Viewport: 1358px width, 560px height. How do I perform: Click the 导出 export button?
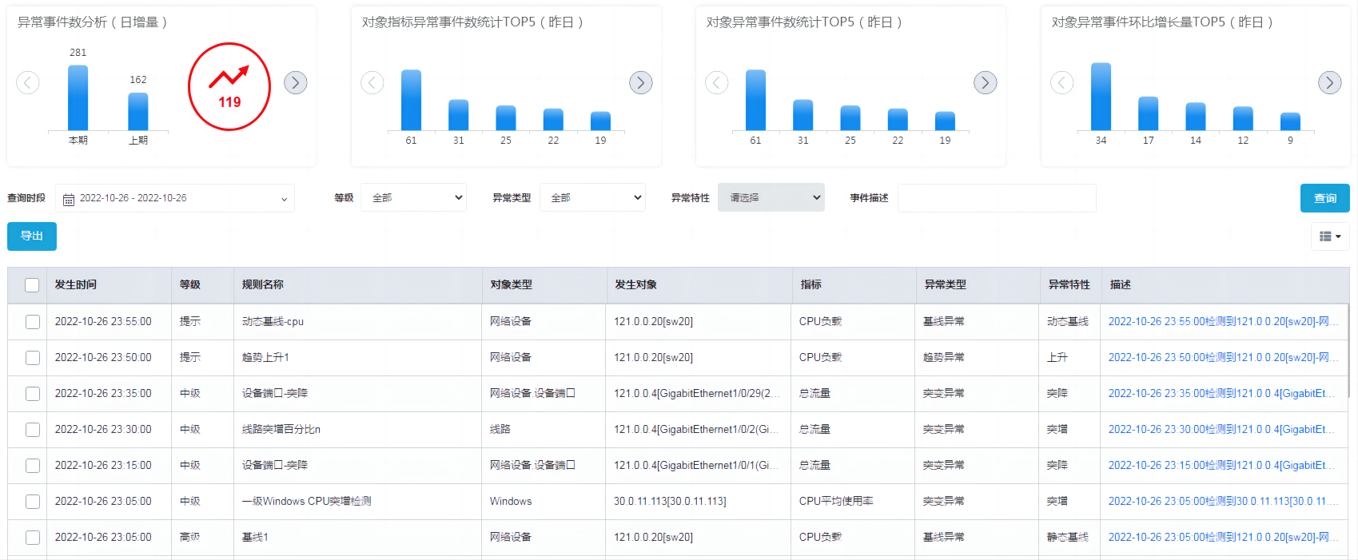point(32,236)
